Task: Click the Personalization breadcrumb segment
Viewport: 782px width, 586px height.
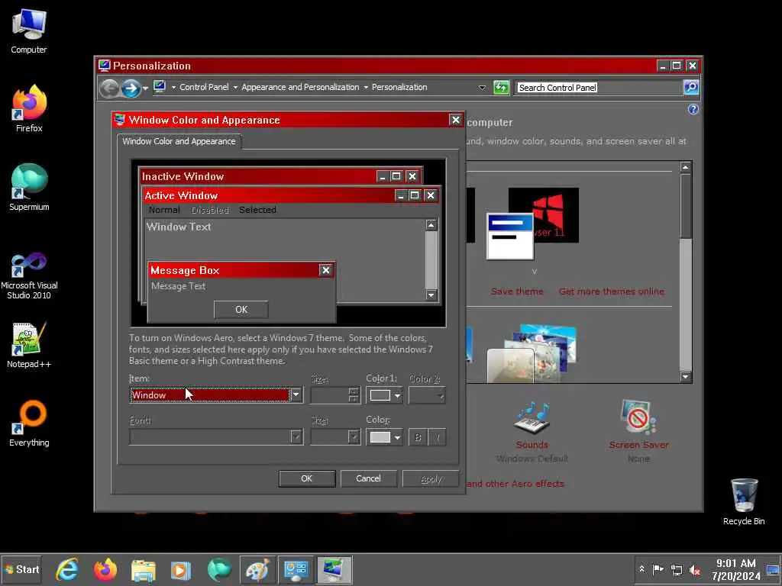Action: [x=399, y=87]
